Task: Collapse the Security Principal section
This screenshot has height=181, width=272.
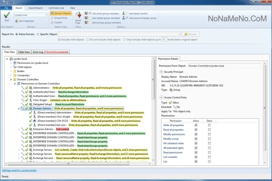Action: tap(161, 72)
